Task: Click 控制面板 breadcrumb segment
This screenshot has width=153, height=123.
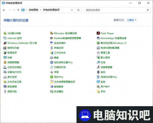Action: (33, 10)
